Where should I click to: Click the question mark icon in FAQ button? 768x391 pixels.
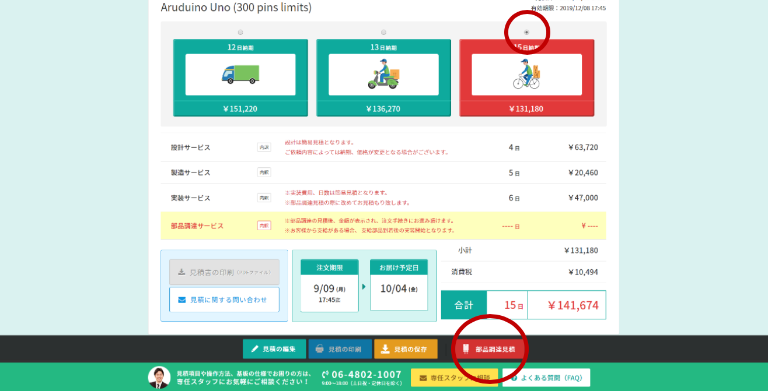pos(514,378)
